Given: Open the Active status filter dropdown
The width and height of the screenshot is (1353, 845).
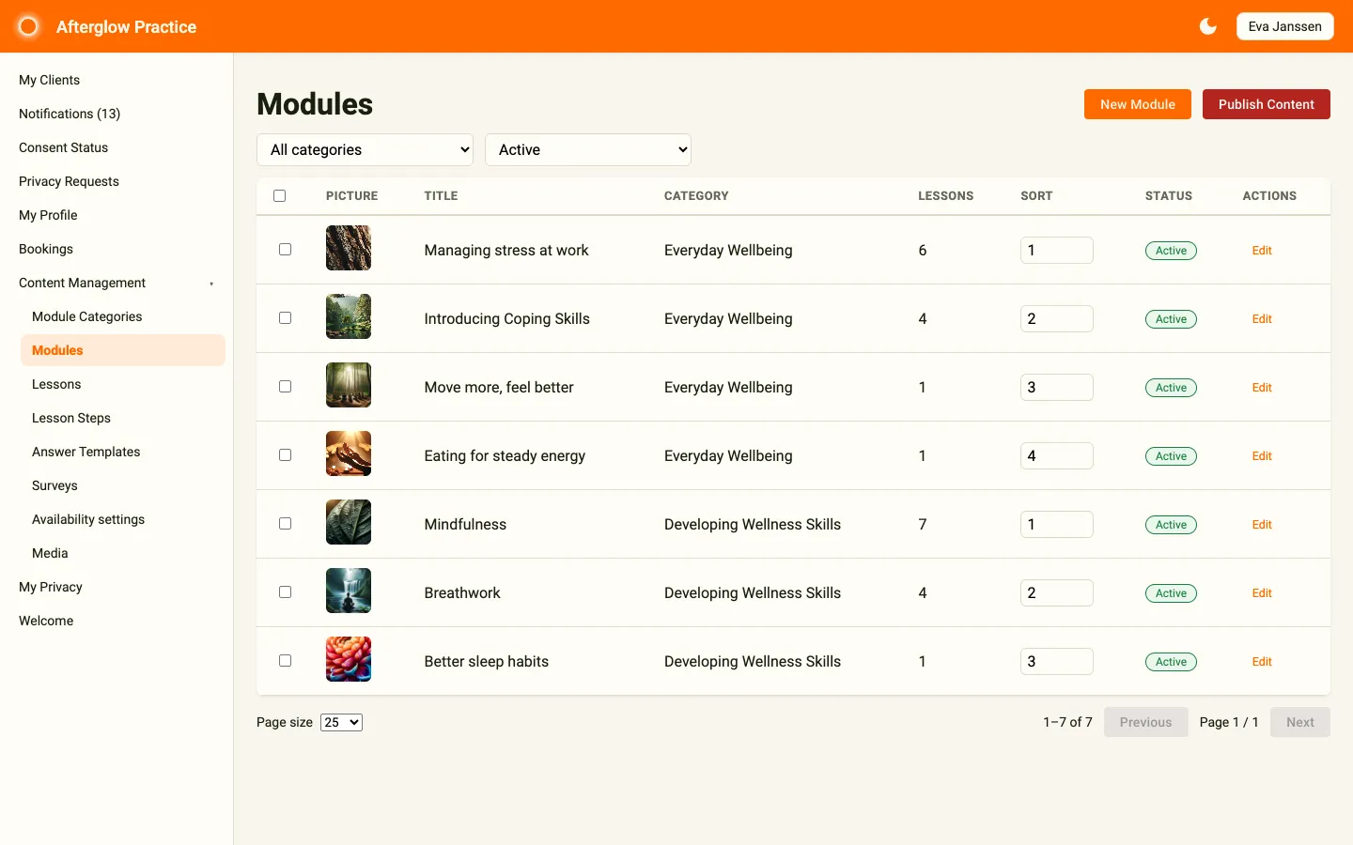Looking at the screenshot, I should 588,149.
